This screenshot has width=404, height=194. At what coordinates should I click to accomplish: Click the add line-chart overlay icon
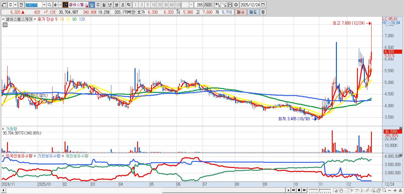pos(224,5)
